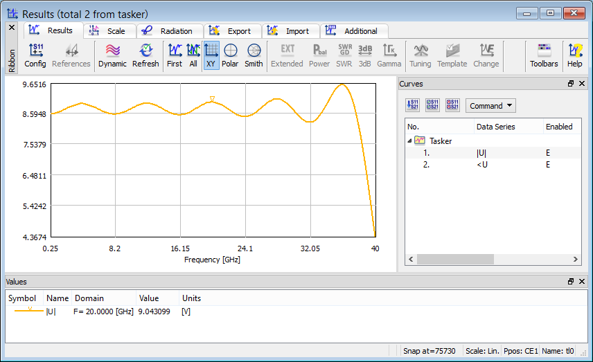Click the orange |U| curve symbol swatch
Screen dimensions: 593x362
tap(29, 311)
